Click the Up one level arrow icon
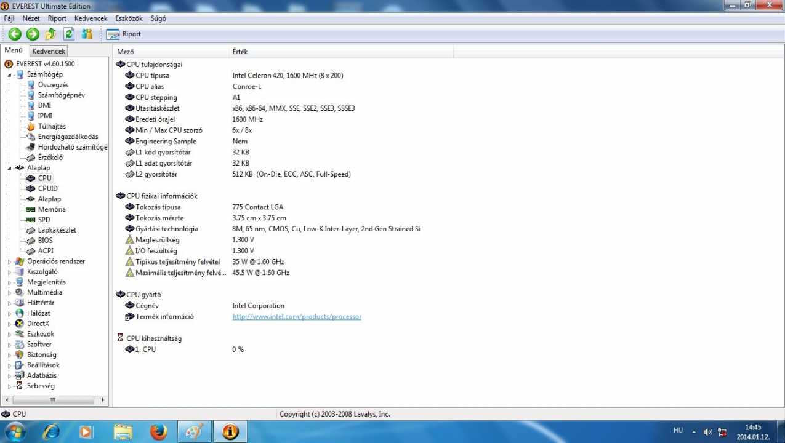 click(x=51, y=34)
